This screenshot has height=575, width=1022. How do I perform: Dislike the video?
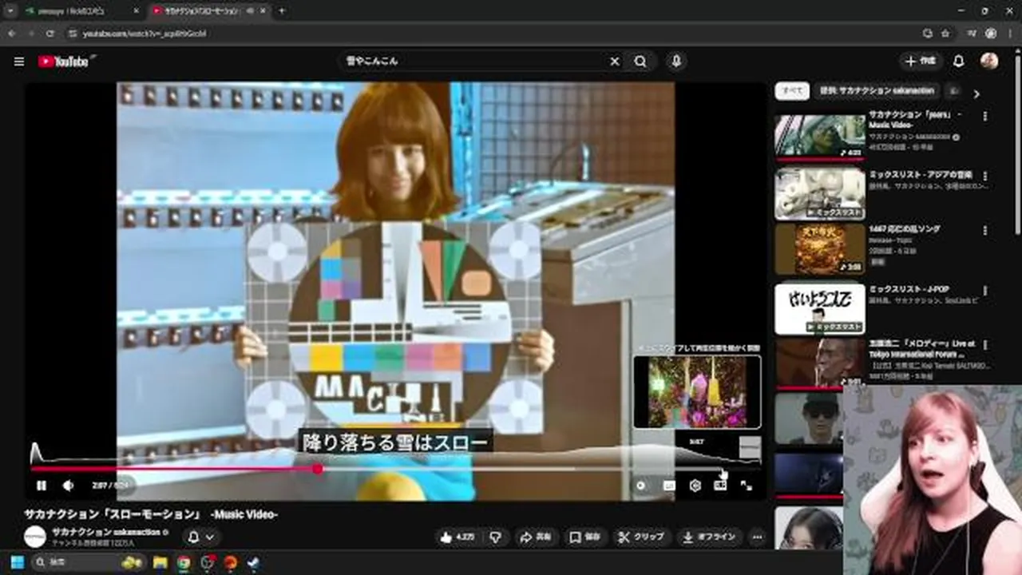pos(495,537)
